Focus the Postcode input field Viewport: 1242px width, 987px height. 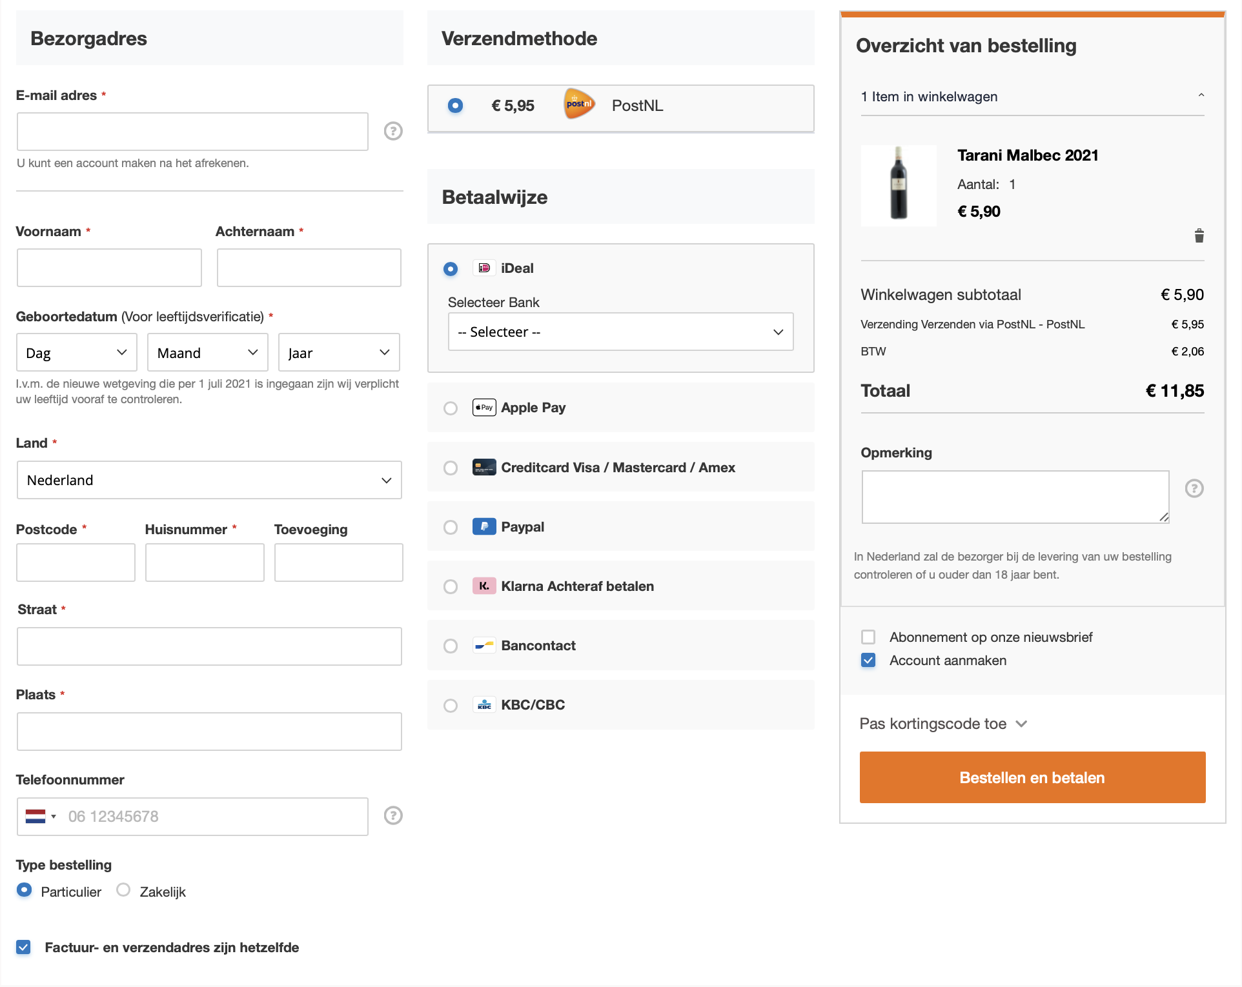pos(76,563)
